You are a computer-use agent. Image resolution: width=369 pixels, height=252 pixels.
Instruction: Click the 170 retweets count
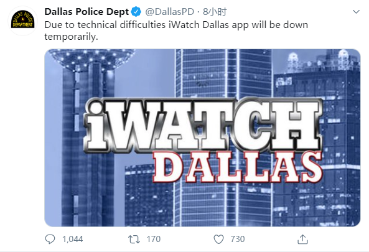(x=154, y=240)
